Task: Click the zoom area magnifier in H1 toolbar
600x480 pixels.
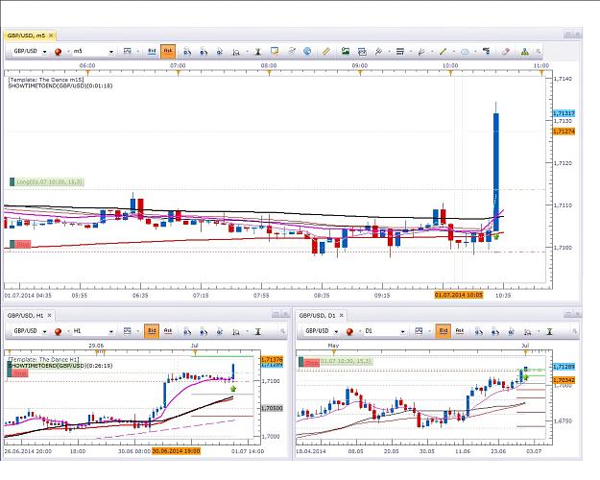Action: click(236, 332)
